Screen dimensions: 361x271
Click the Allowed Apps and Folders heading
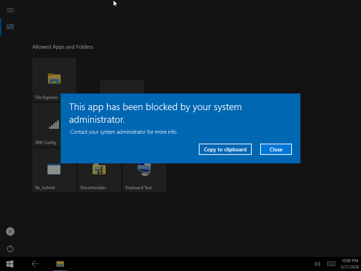(62, 47)
